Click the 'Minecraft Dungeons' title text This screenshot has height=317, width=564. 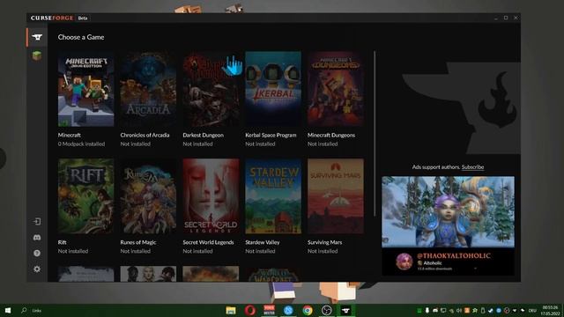331,135
